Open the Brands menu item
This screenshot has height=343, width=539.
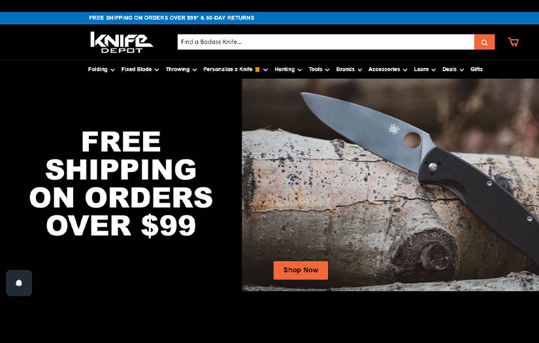pos(349,69)
